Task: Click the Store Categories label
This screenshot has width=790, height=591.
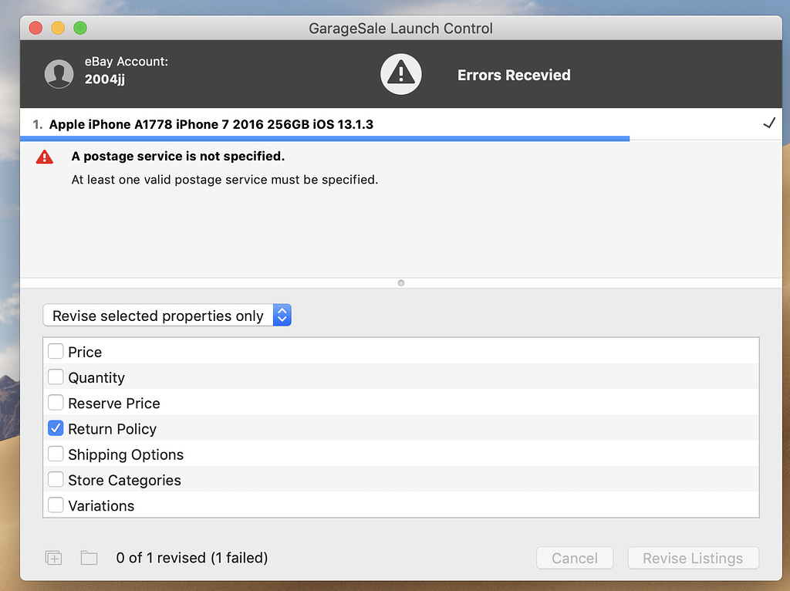Action: [124, 480]
